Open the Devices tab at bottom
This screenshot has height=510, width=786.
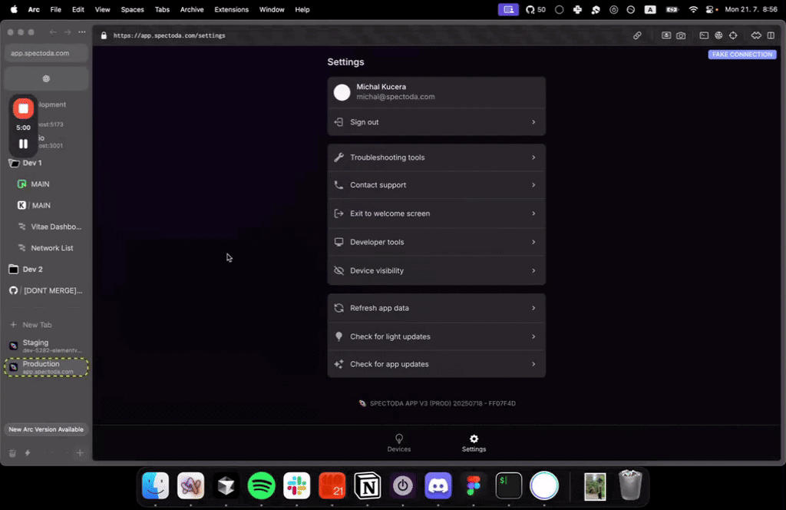click(398, 442)
